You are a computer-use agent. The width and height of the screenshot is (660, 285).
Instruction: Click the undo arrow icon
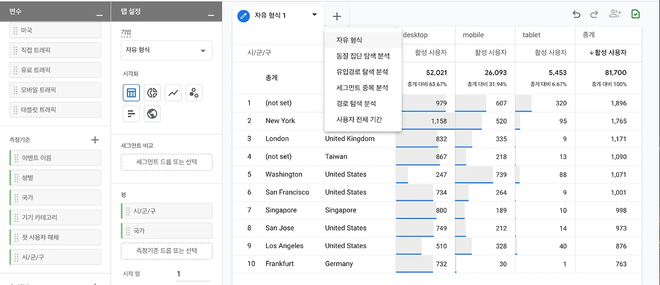(x=576, y=14)
